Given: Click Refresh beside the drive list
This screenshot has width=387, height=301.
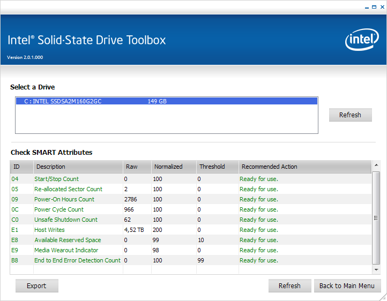Looking at the screenshot, I should tap(350, 115).
